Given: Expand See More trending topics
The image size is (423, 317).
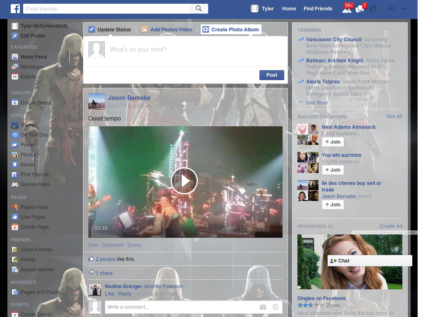Looking at the screenshot, I should pos(317,103).
